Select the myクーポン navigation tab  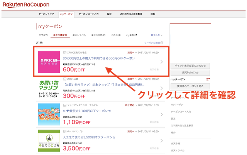(66, 14)
